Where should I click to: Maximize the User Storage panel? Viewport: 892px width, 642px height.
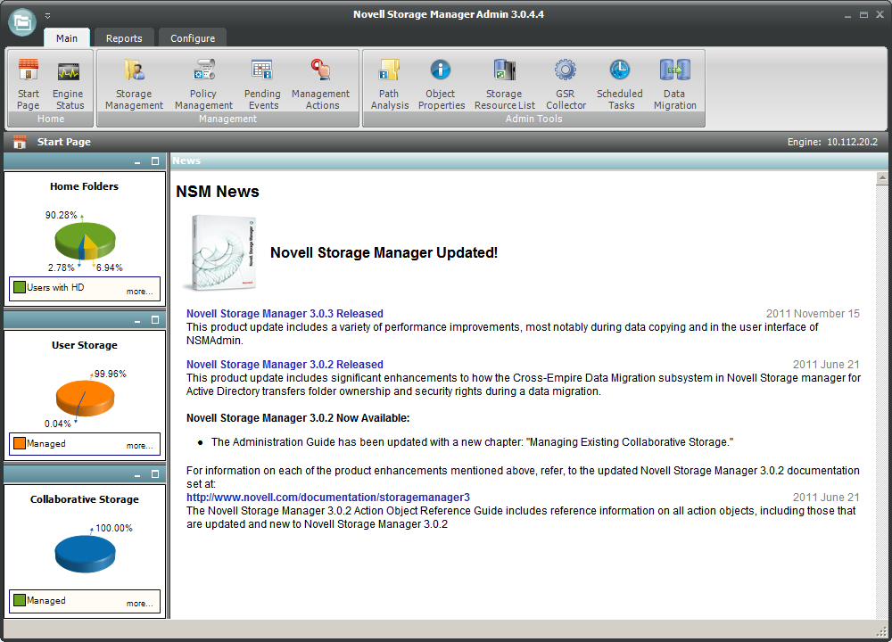(154, 320)
